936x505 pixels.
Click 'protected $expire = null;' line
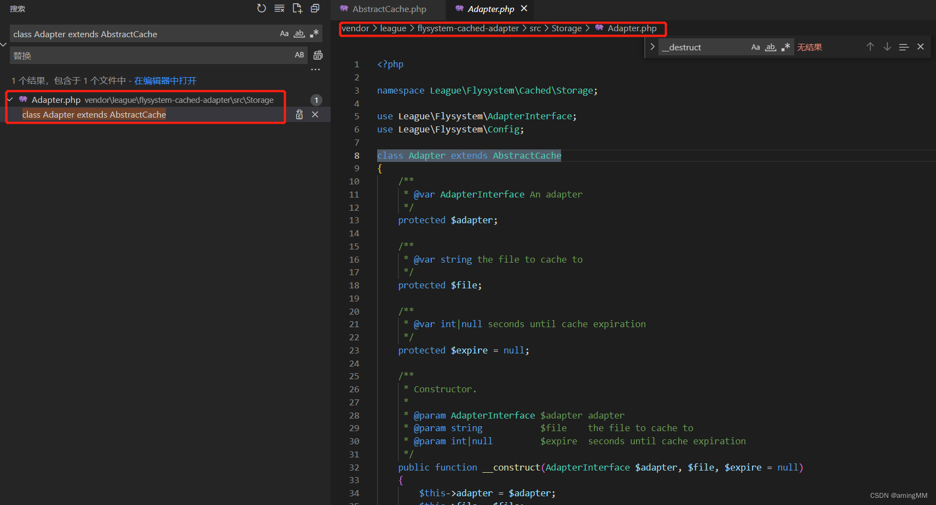coord(464,350)
